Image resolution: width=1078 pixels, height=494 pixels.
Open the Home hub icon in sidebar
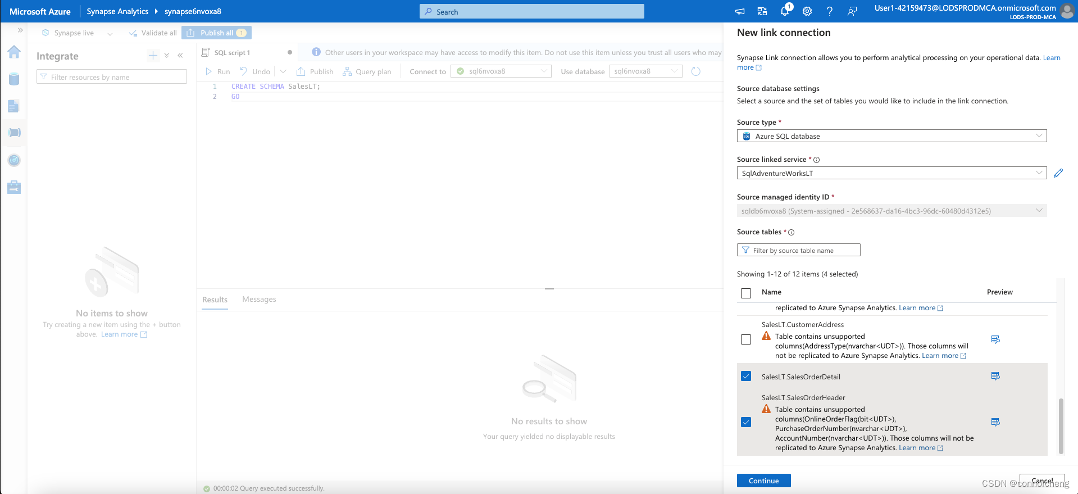14,52
